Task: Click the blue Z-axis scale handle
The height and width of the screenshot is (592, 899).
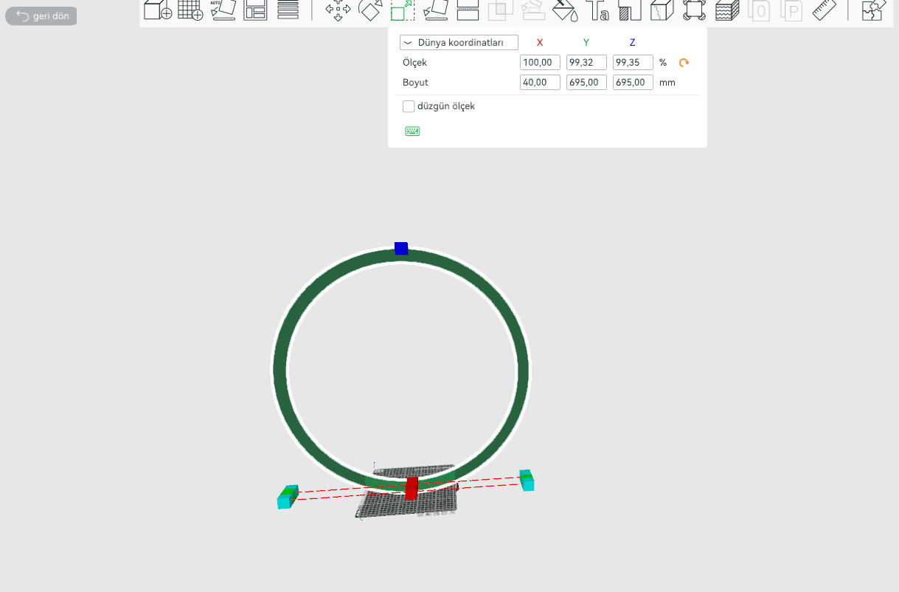Action: [401, 248]
